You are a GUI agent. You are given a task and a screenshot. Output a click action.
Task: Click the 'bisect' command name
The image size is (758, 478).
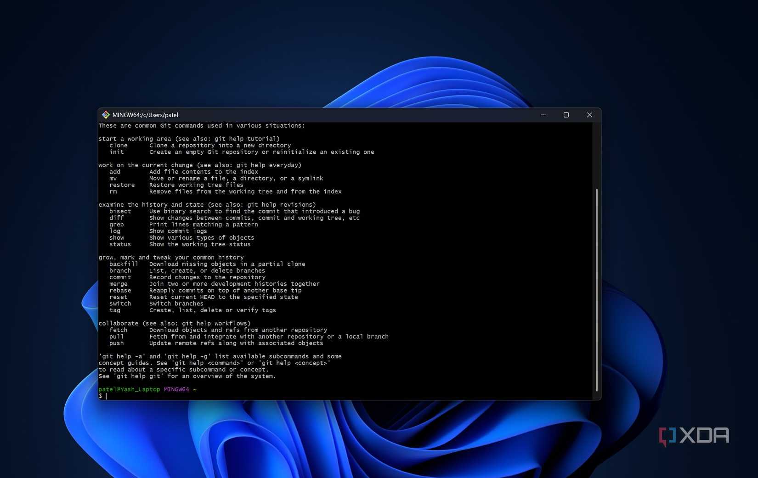[120, 211]
